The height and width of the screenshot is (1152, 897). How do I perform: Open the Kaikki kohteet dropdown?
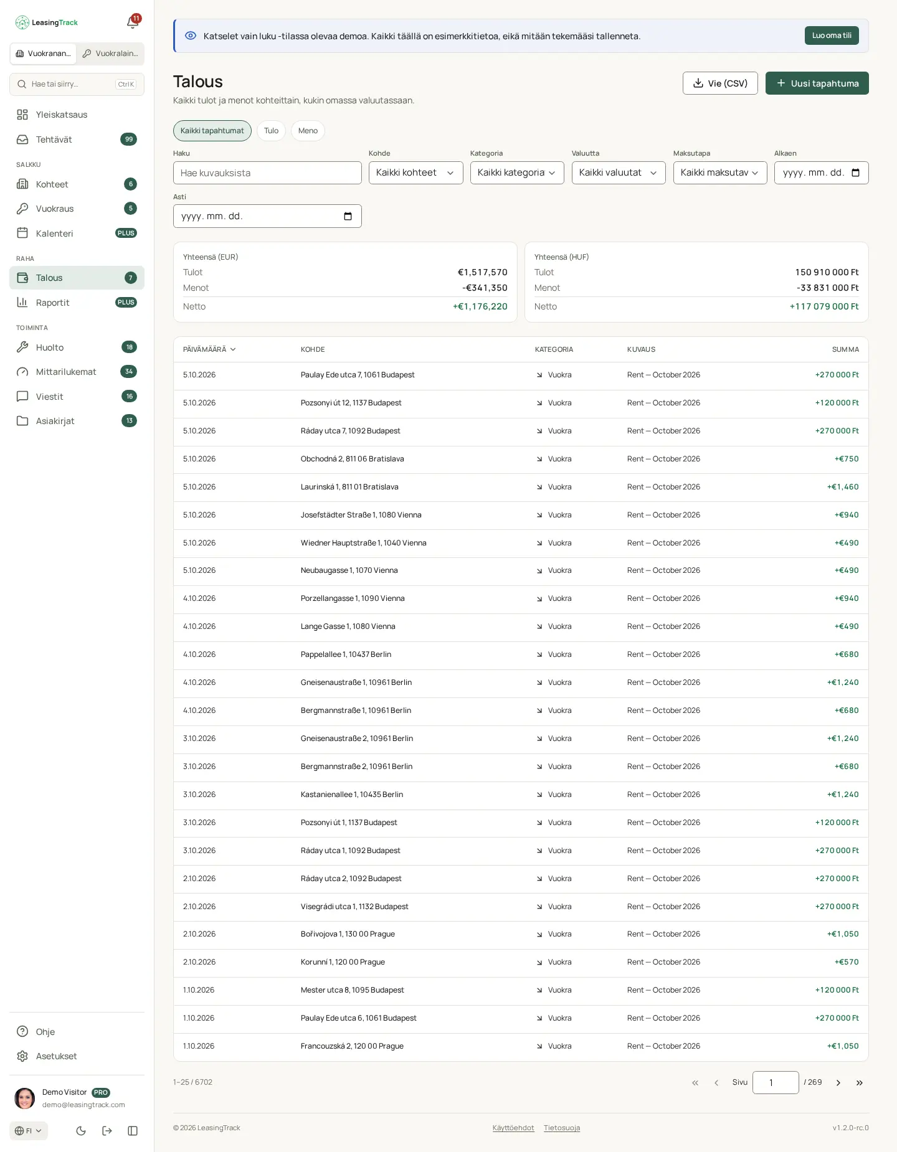click(415, 172)
